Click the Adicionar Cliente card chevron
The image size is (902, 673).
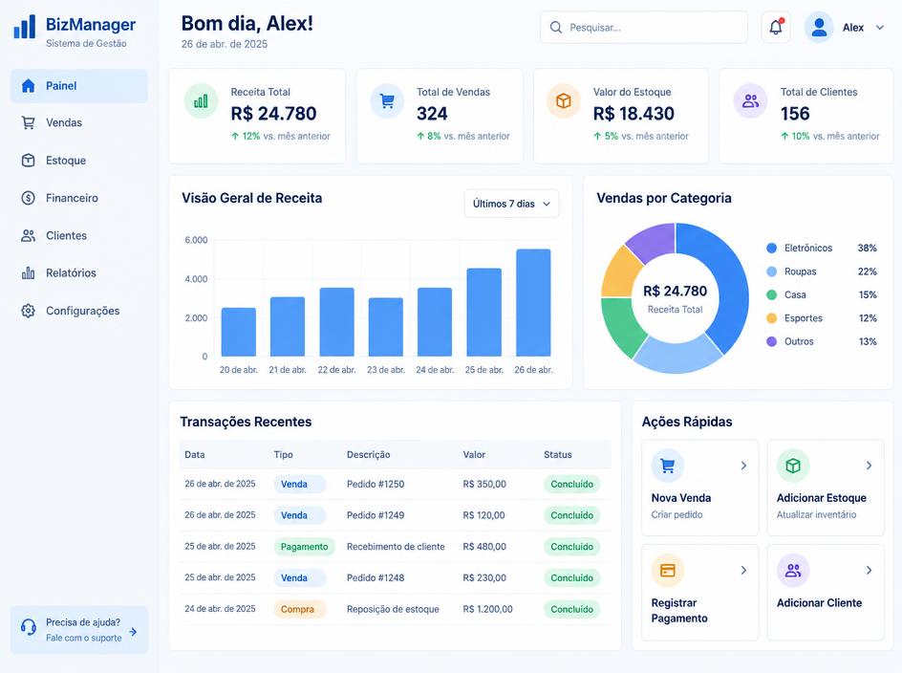[x=870, y=571]
